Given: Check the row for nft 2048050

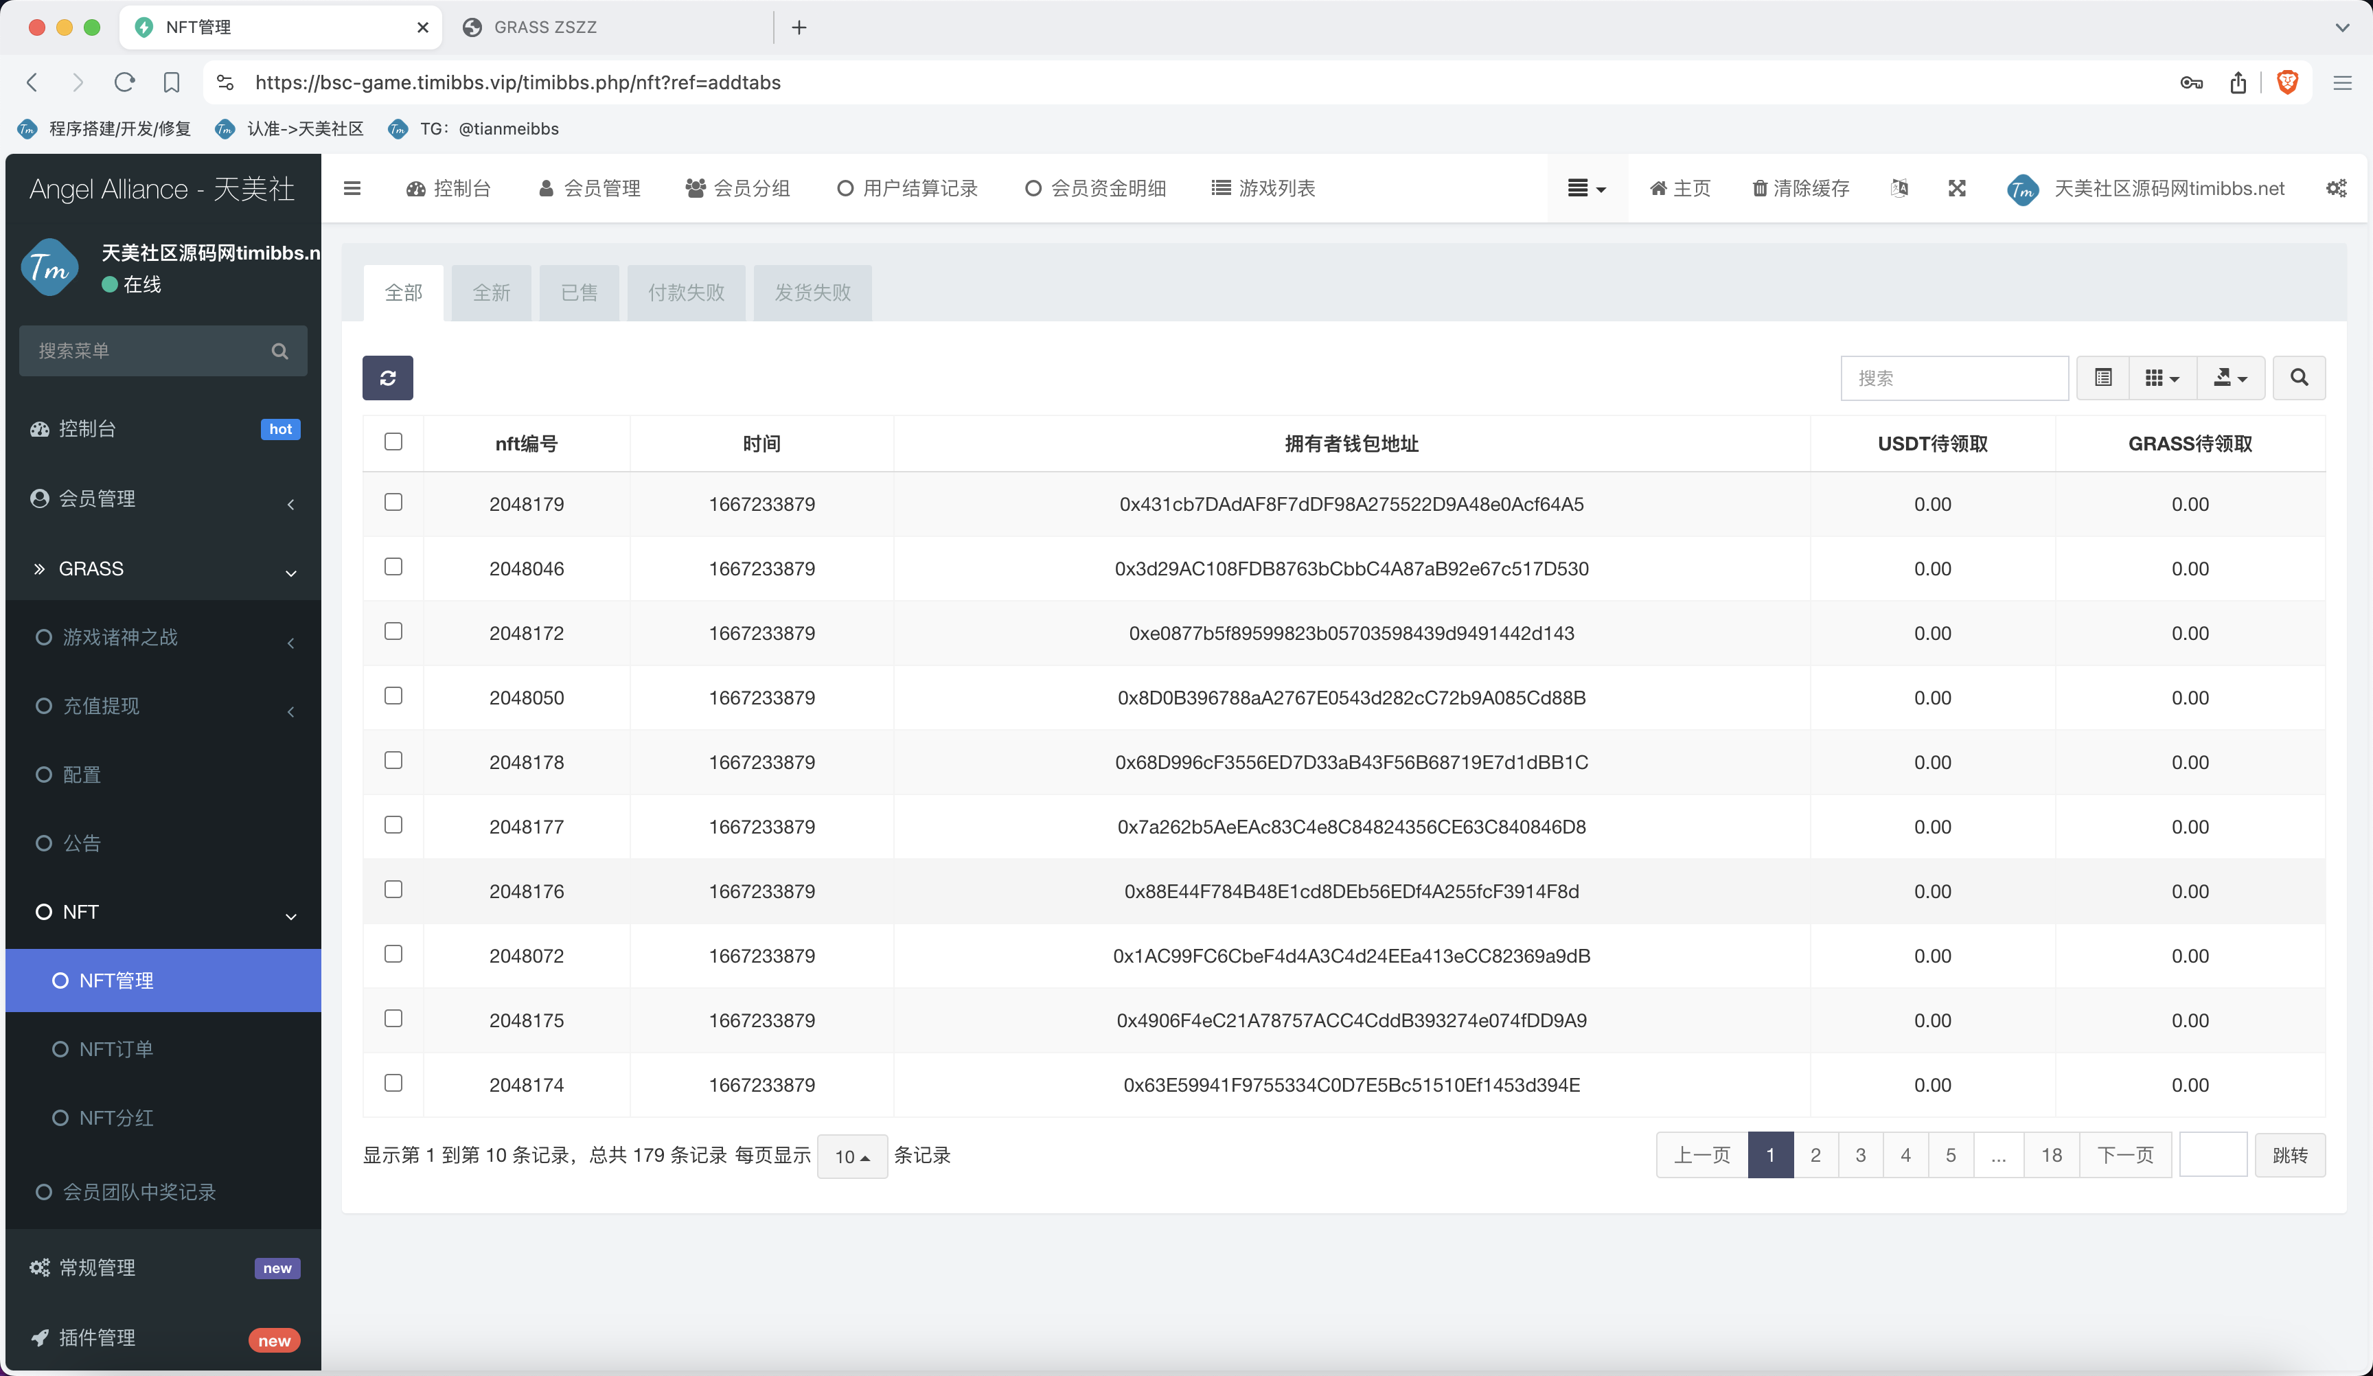Looking at the screenshot, I should pyautogui.click(x=393, y=695).
